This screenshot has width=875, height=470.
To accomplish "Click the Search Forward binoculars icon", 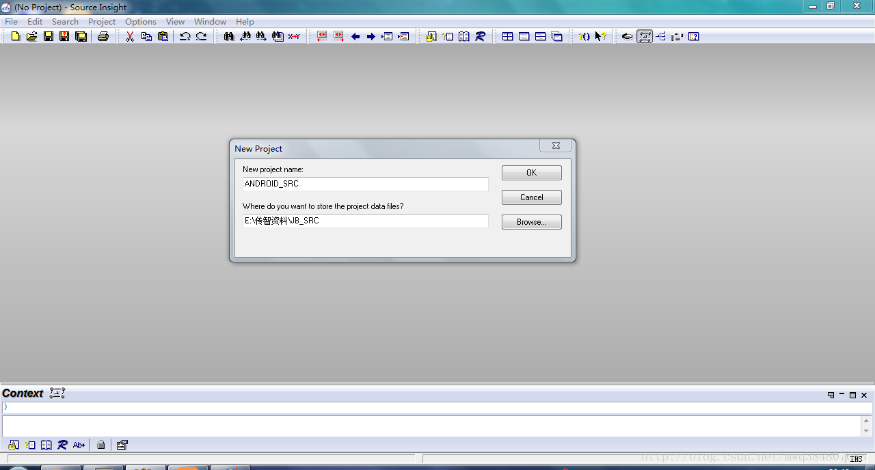I will click(261, 36).
